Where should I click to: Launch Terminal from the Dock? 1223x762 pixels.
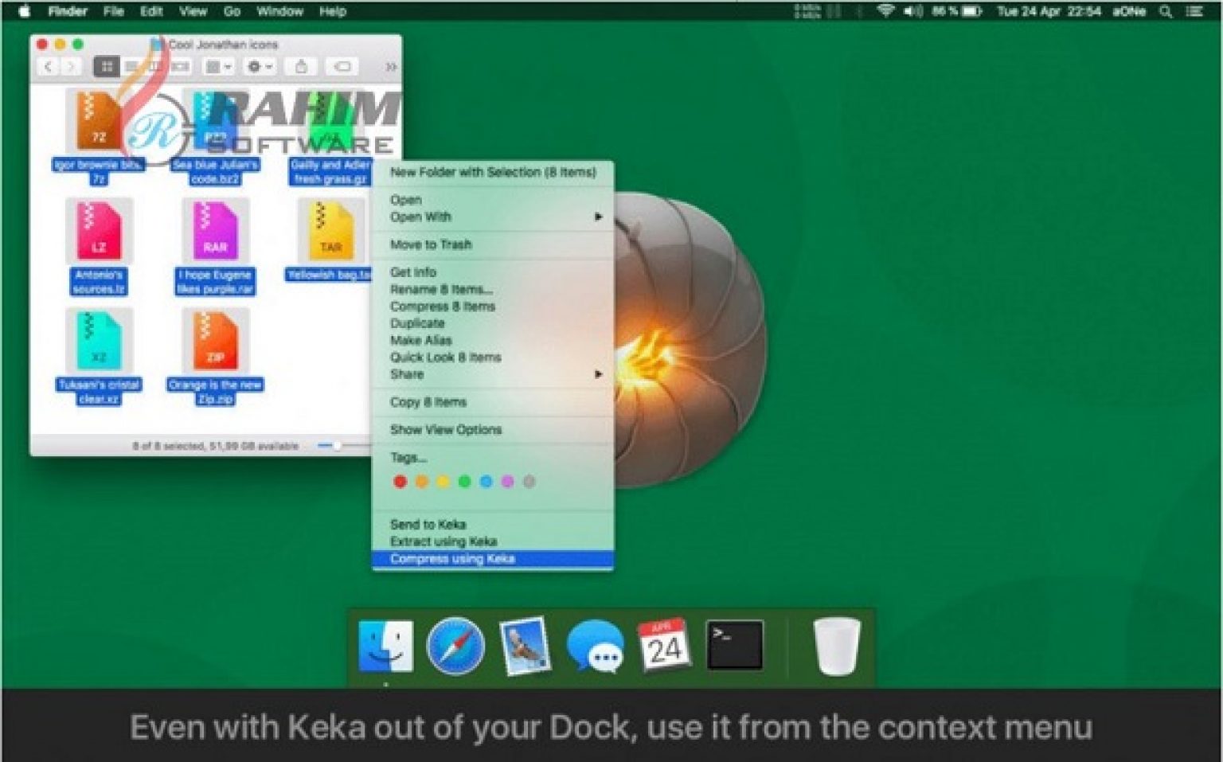(734, 646)
